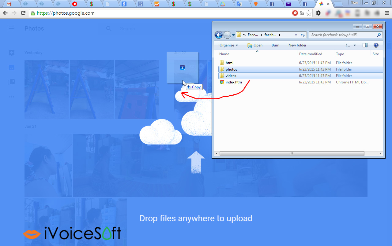Viewport: 392px width, 246px height.
Task: Open the Assistant icon in Photos sidebar
Action: [12, 53]
